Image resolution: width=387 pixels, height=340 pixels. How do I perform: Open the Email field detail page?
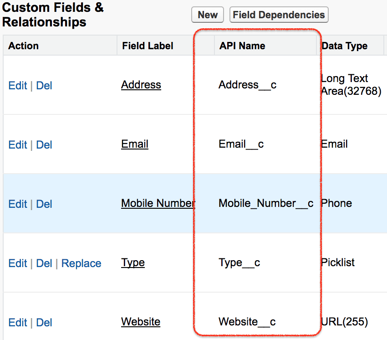[134, 144]
